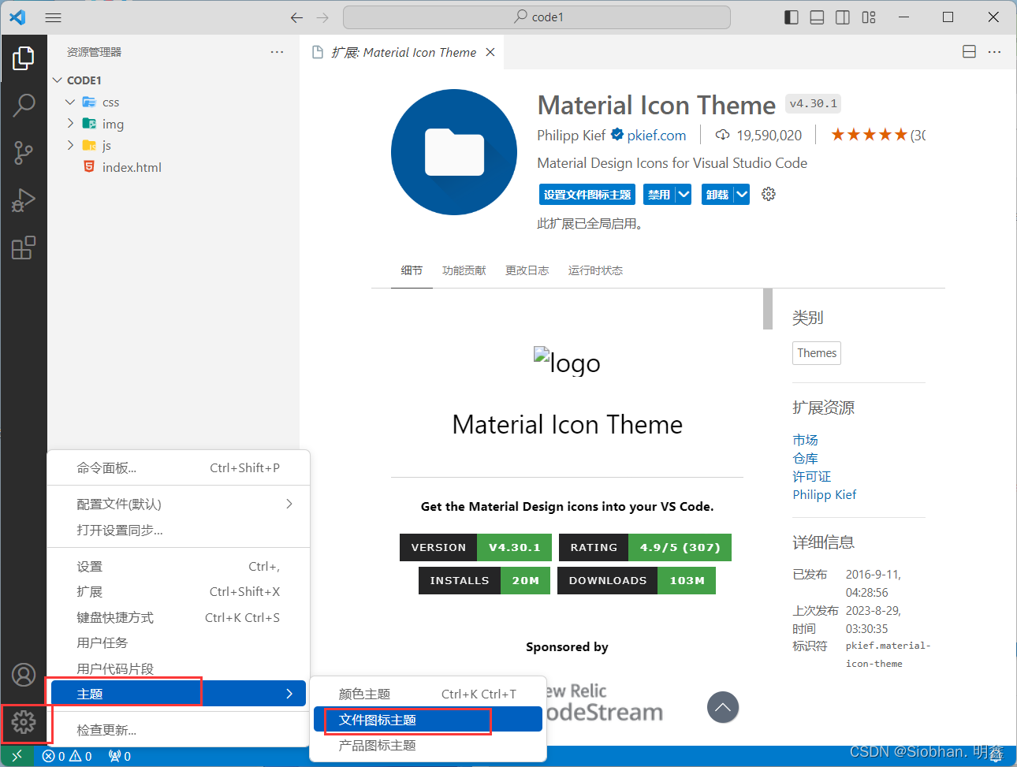The height and width of the screenshot is (767, 1017).
Task: Open the pkief.com publisher link
Action: click(656, 136)
